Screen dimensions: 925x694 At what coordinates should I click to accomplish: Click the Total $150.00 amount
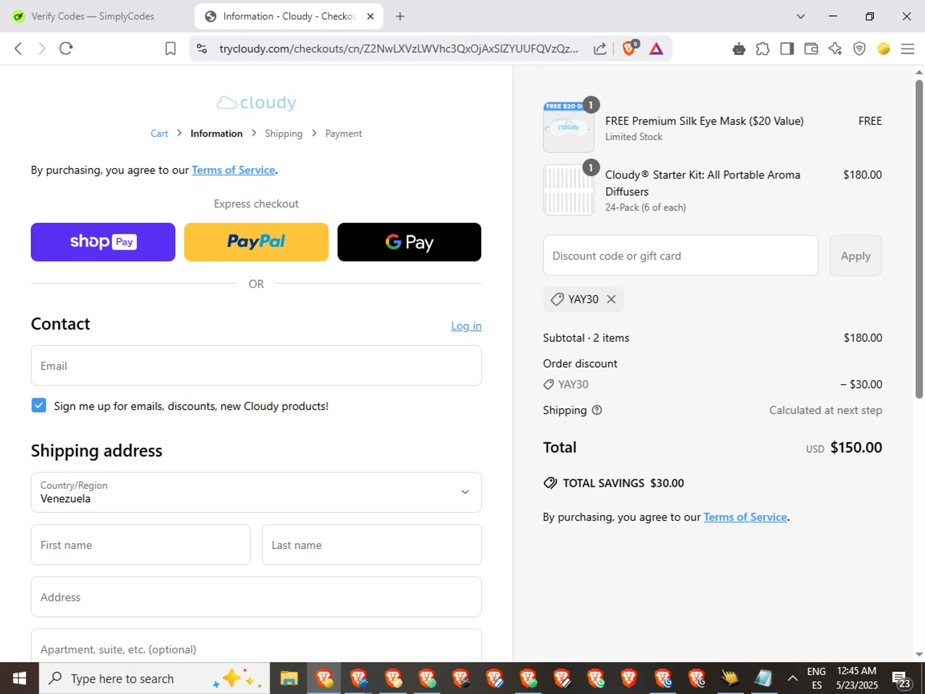(x=856, y=447)
